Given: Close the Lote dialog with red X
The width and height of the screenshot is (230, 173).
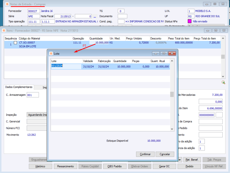Looking at the screenshot, I should pyautogui.click(x=172, y=54).
